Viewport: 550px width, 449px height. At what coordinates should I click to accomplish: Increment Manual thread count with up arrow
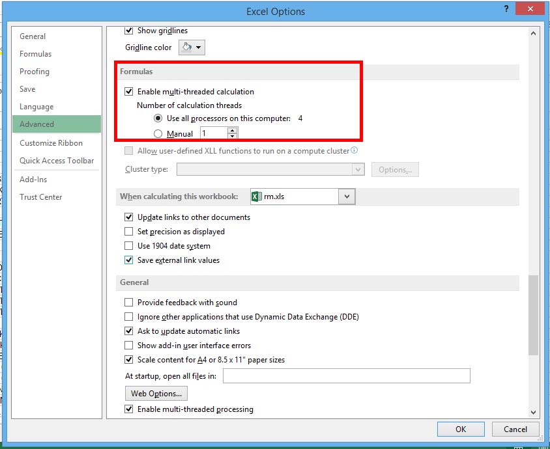233,129
